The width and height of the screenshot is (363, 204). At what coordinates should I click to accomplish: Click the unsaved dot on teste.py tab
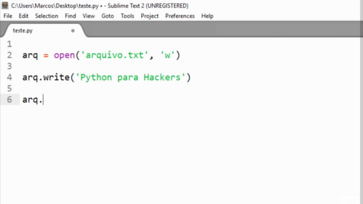[73, 31]
